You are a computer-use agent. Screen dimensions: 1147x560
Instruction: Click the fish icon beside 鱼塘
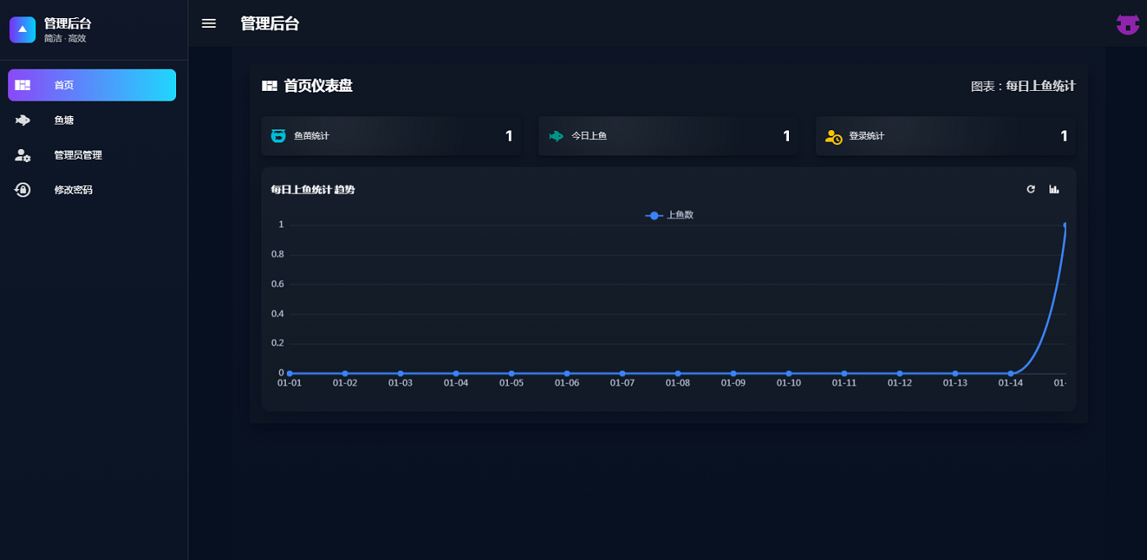tap(23, 120)
